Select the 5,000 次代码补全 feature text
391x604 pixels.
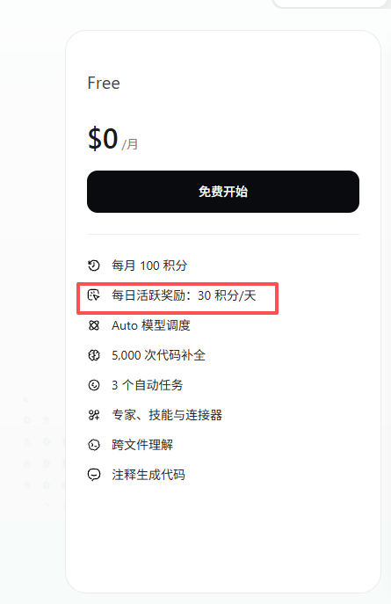158,355
